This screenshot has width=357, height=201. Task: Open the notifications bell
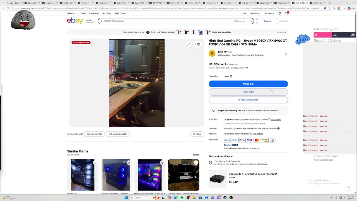coord(280,13)
